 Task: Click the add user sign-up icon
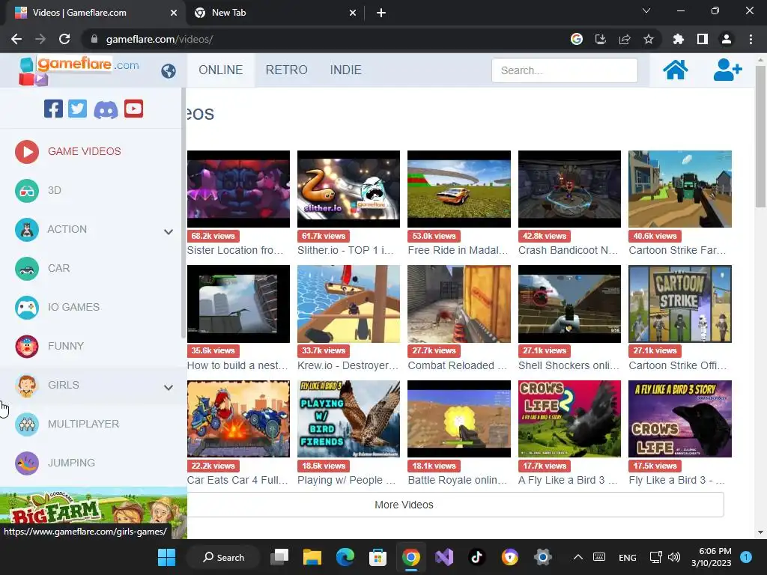[727, 70]
